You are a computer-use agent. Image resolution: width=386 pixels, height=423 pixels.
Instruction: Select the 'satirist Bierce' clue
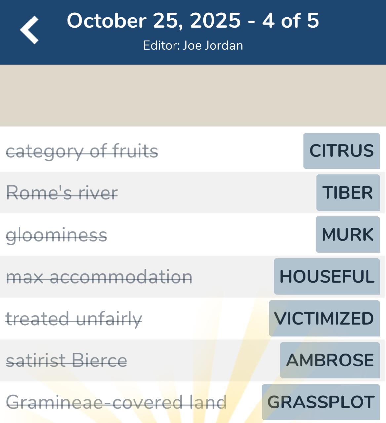(66, 360)
